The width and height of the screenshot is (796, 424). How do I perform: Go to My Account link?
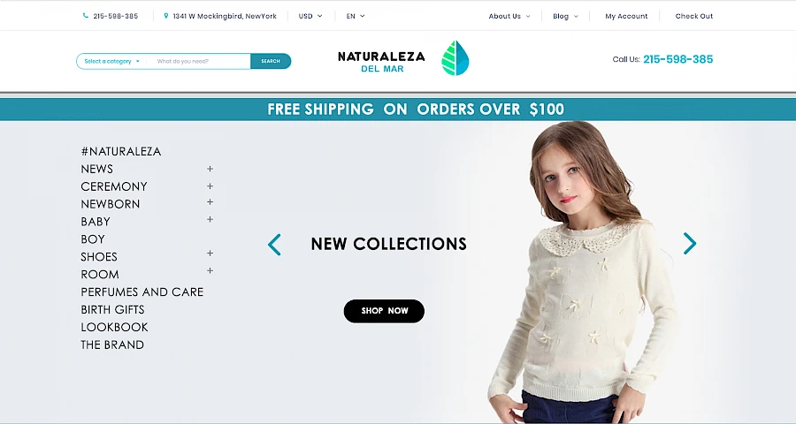[626, 16]
